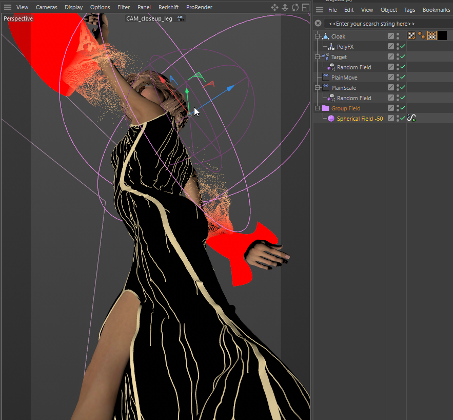Toggle the active view maximize icon
Image resolution: width=453 pixels, height=420 pixels.
305,7
